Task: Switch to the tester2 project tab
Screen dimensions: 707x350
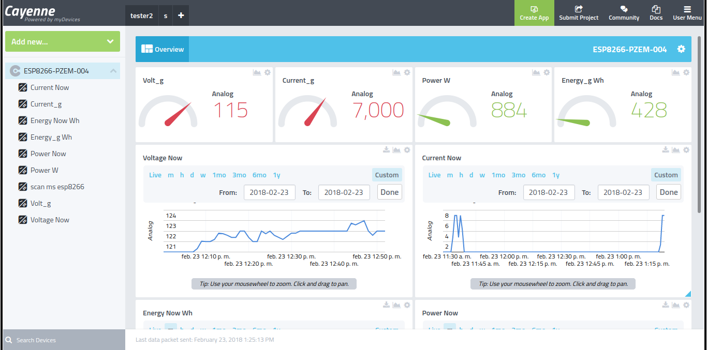Action: [141, 16]
